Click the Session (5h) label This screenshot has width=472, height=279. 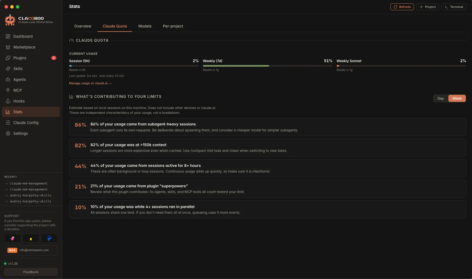pos(79,61)
